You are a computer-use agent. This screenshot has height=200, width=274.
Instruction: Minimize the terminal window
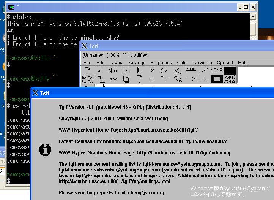(x=240, y=7)
